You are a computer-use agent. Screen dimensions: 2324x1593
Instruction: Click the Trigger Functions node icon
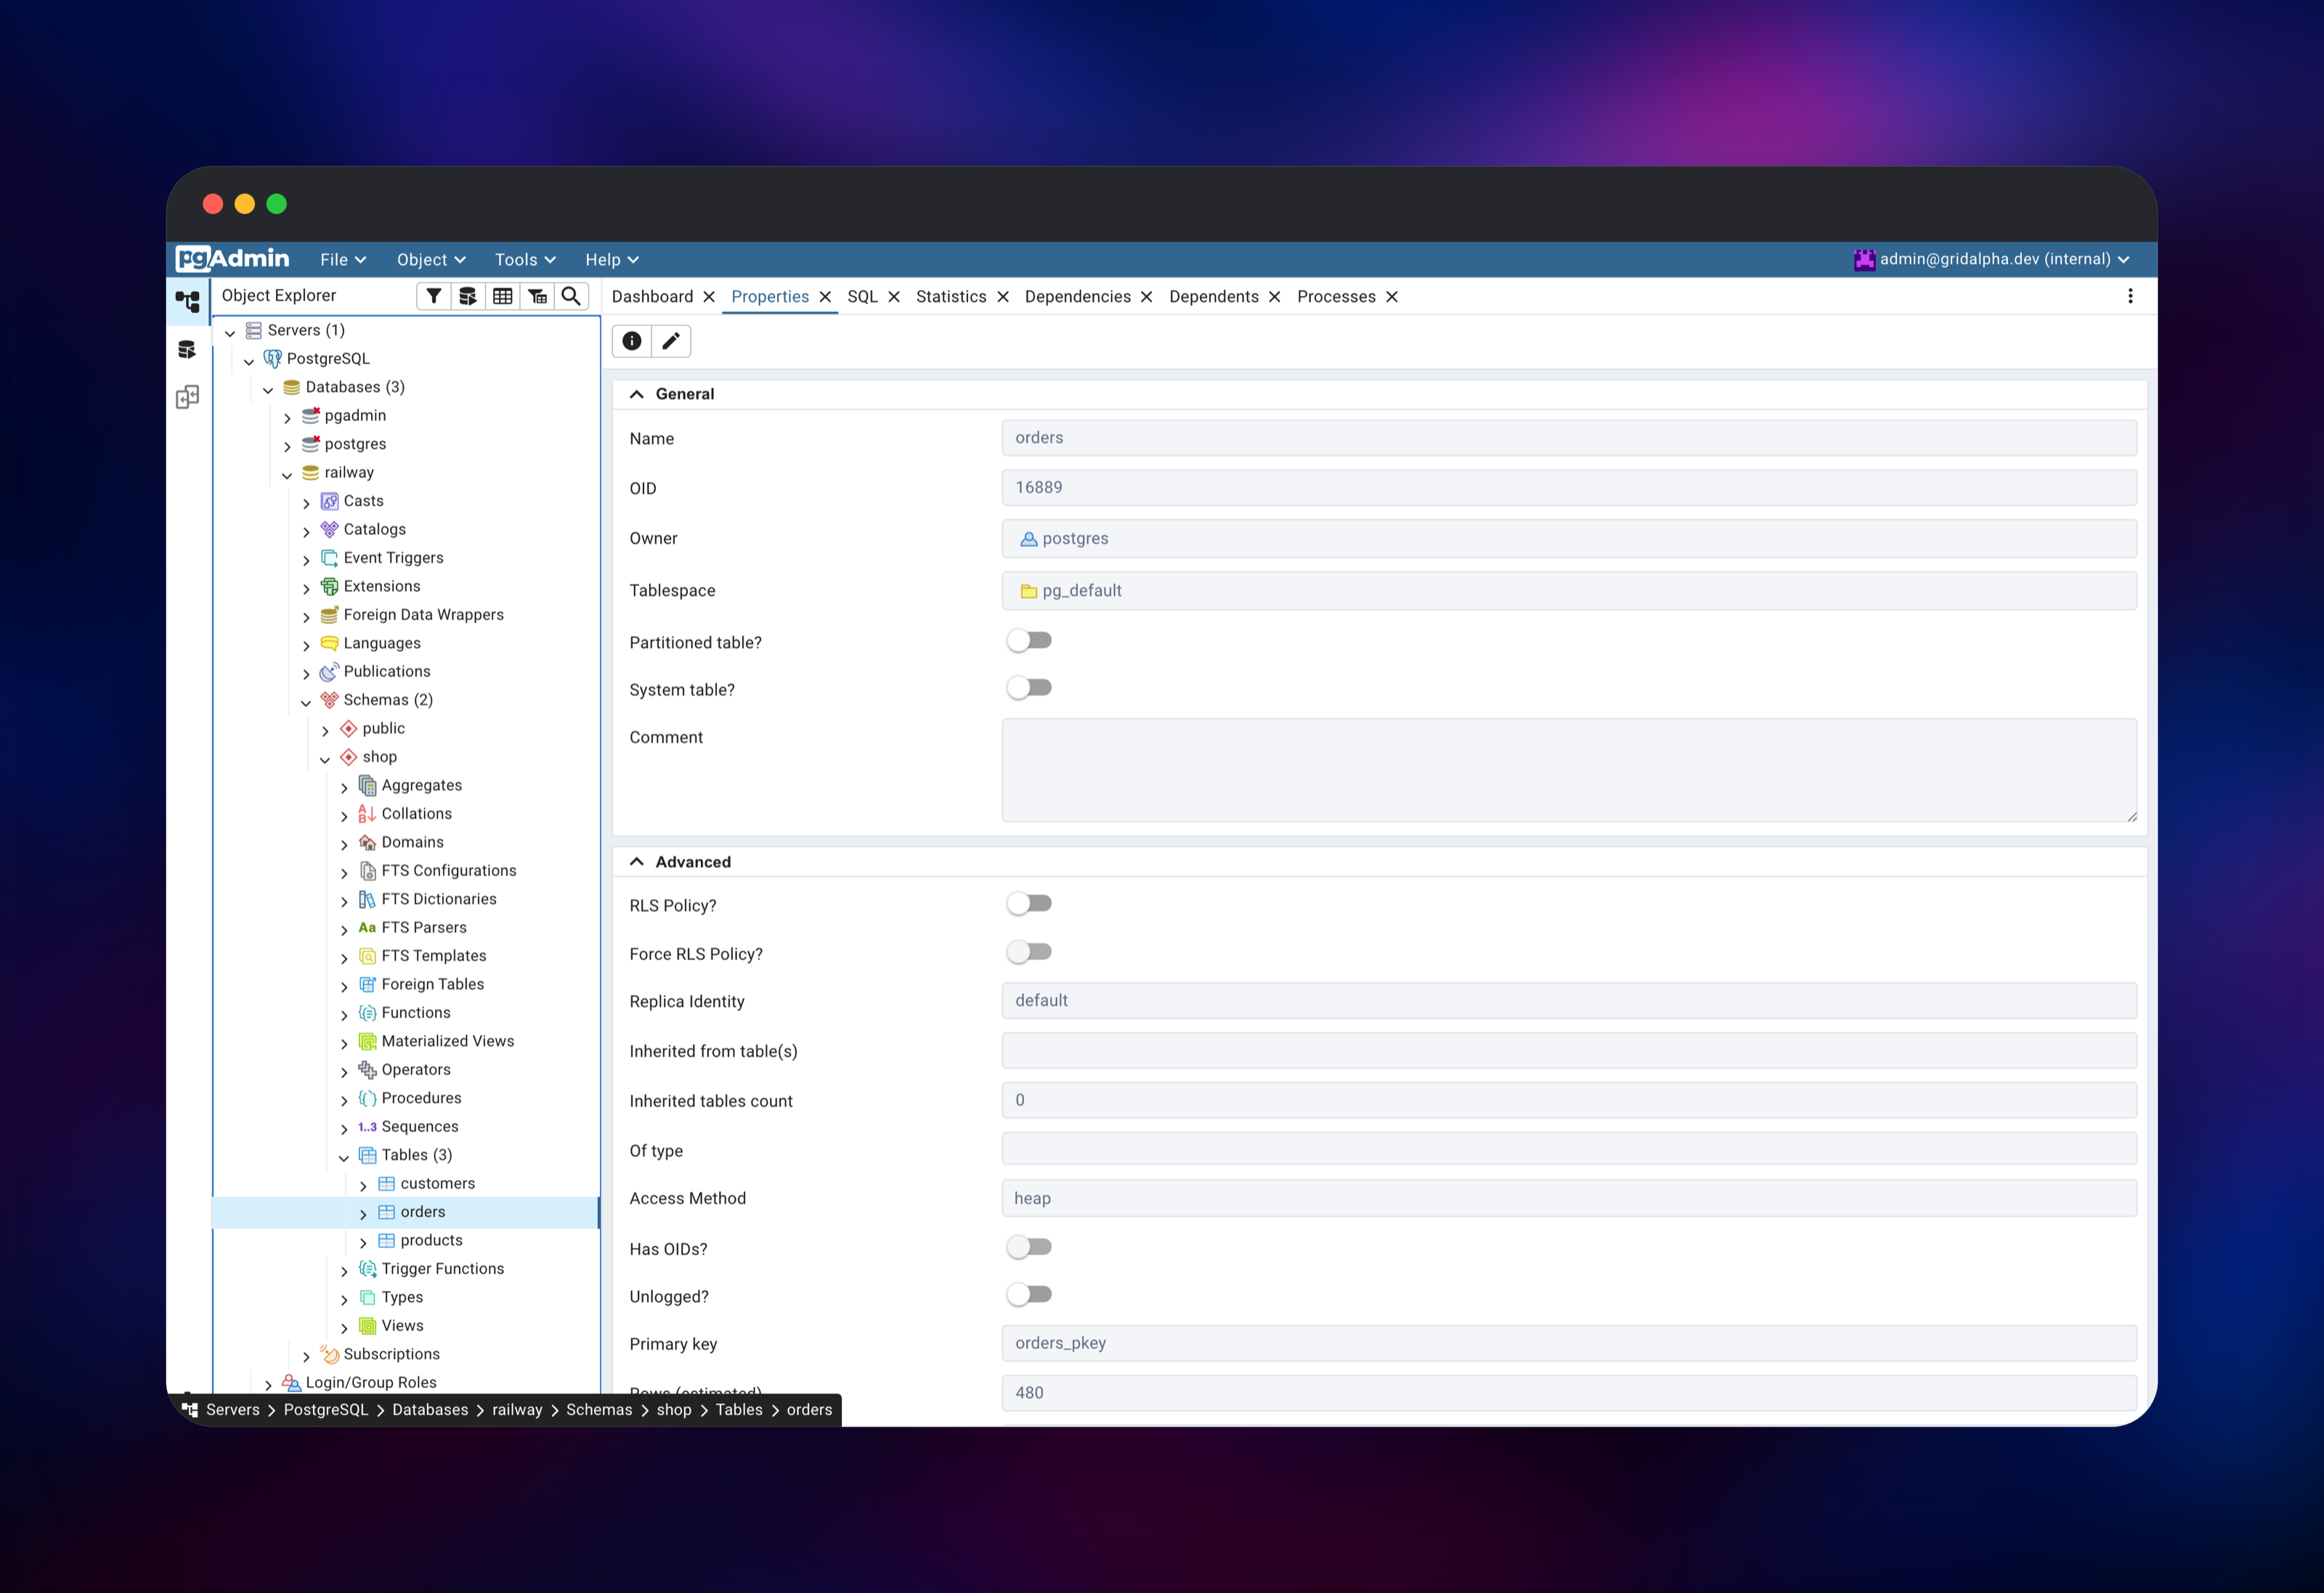tap(367, 1269)
